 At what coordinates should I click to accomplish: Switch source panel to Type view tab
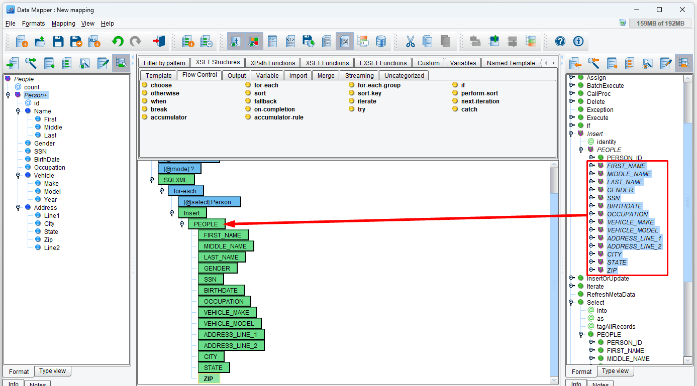click(x=53, y=371)
